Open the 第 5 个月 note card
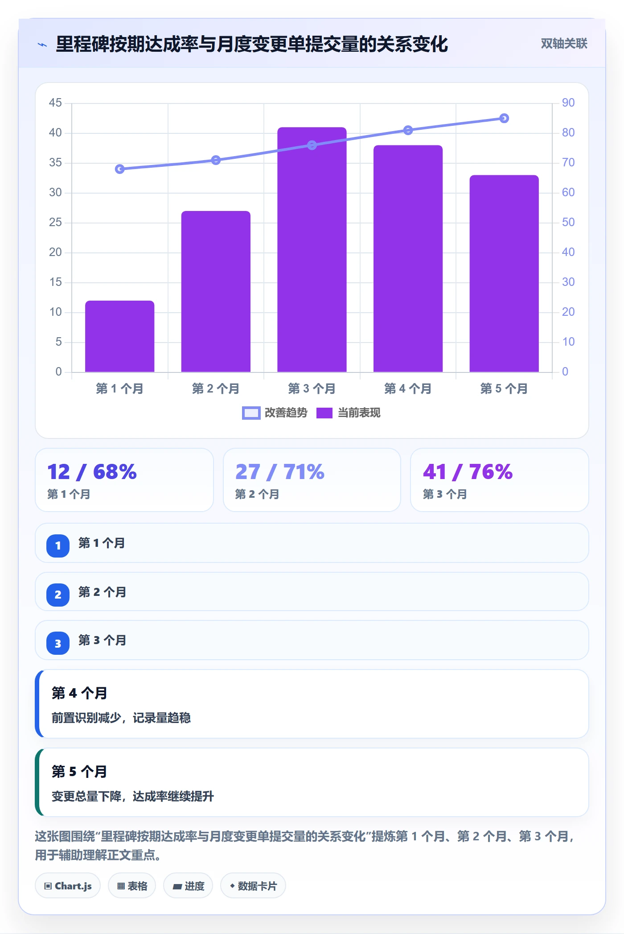624x934 pixels. (312, 782)
